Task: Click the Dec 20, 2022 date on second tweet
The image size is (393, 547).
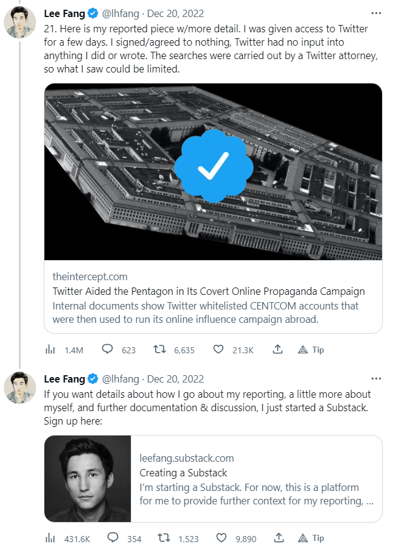Action: (x=176, y=379)
